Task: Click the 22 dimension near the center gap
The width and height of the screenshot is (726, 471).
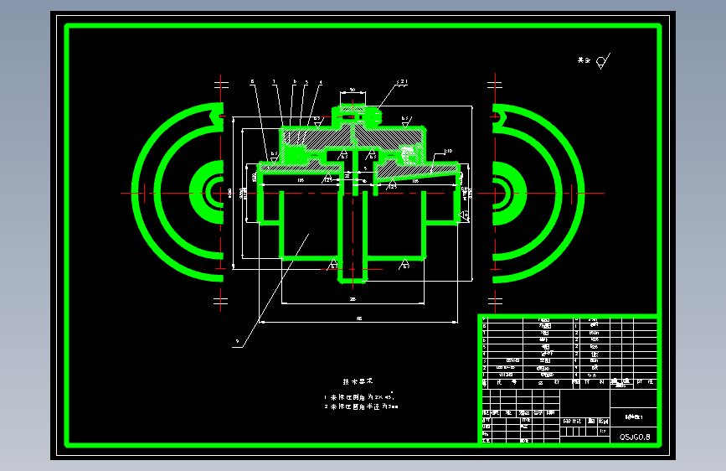Action: pyautogui.click(x=348, y=176)
